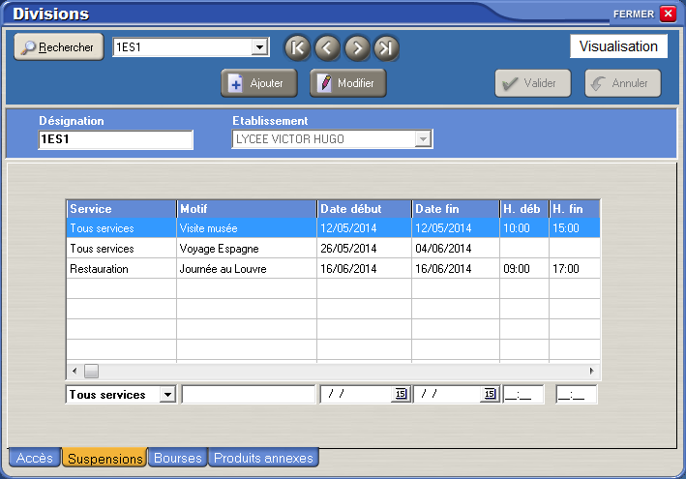The width and height of the screenshot is (686, 479).
Task: Select the Voyage Espagne row
Action: (x=334, y=248)
